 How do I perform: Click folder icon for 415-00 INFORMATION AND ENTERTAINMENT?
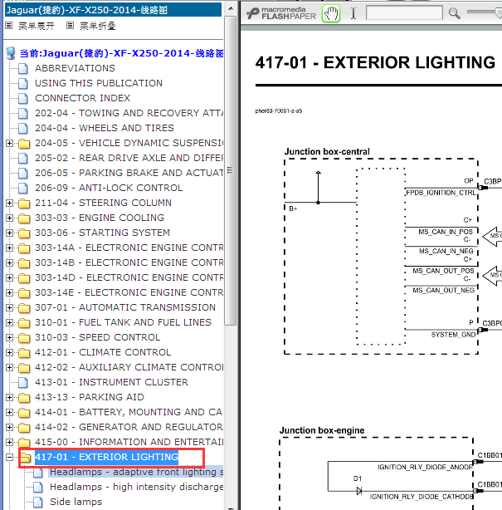pyautogui.click(x=24, y=443)
